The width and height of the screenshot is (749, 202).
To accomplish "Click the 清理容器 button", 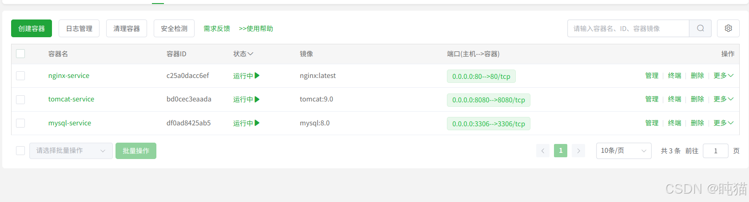I will coord(127,28).
